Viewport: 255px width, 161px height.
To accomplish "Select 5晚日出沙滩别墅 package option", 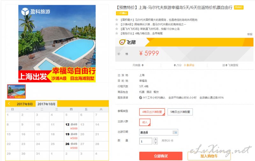I will click(x=180, y=112).
